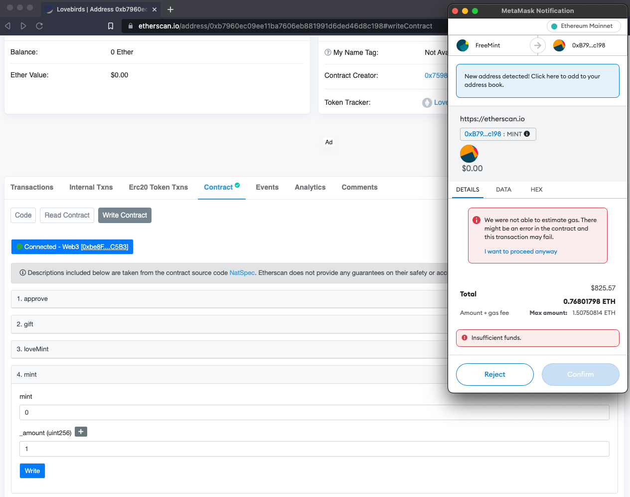Click Connected - Web3 wallet button
The height and width of the screenshot is (497, 630).
click(72, 247)
